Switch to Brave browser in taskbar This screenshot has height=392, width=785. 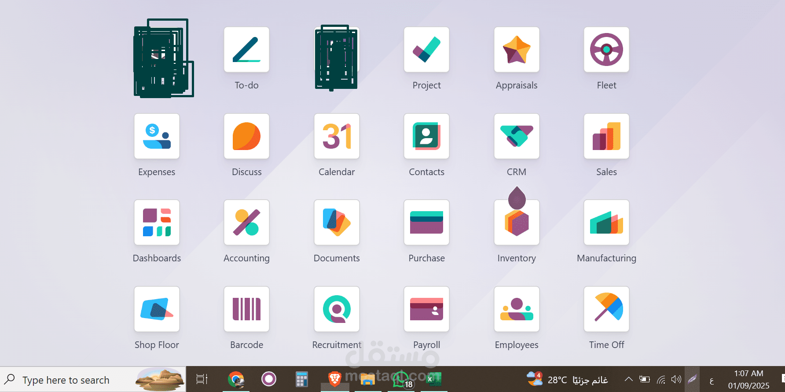pyautogui.click(x=334, y=379)
